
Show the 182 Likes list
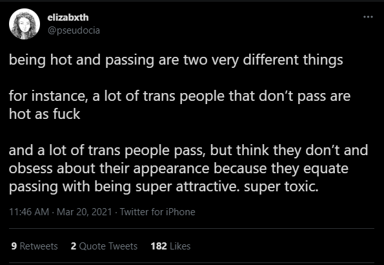coord(170,246)
